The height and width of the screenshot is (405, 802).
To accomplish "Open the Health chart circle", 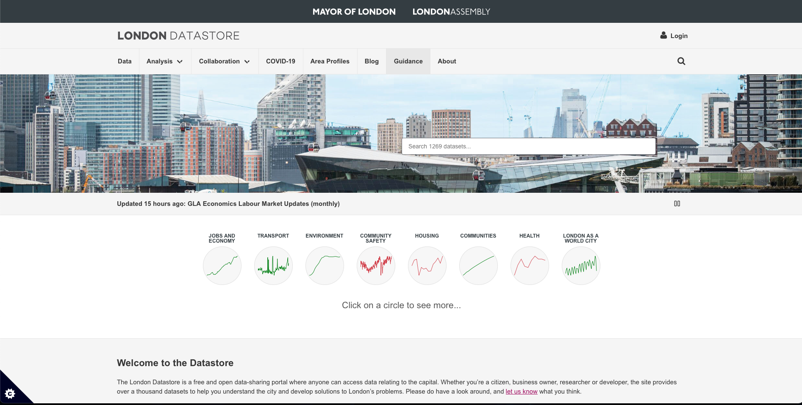I will point(530,266).
